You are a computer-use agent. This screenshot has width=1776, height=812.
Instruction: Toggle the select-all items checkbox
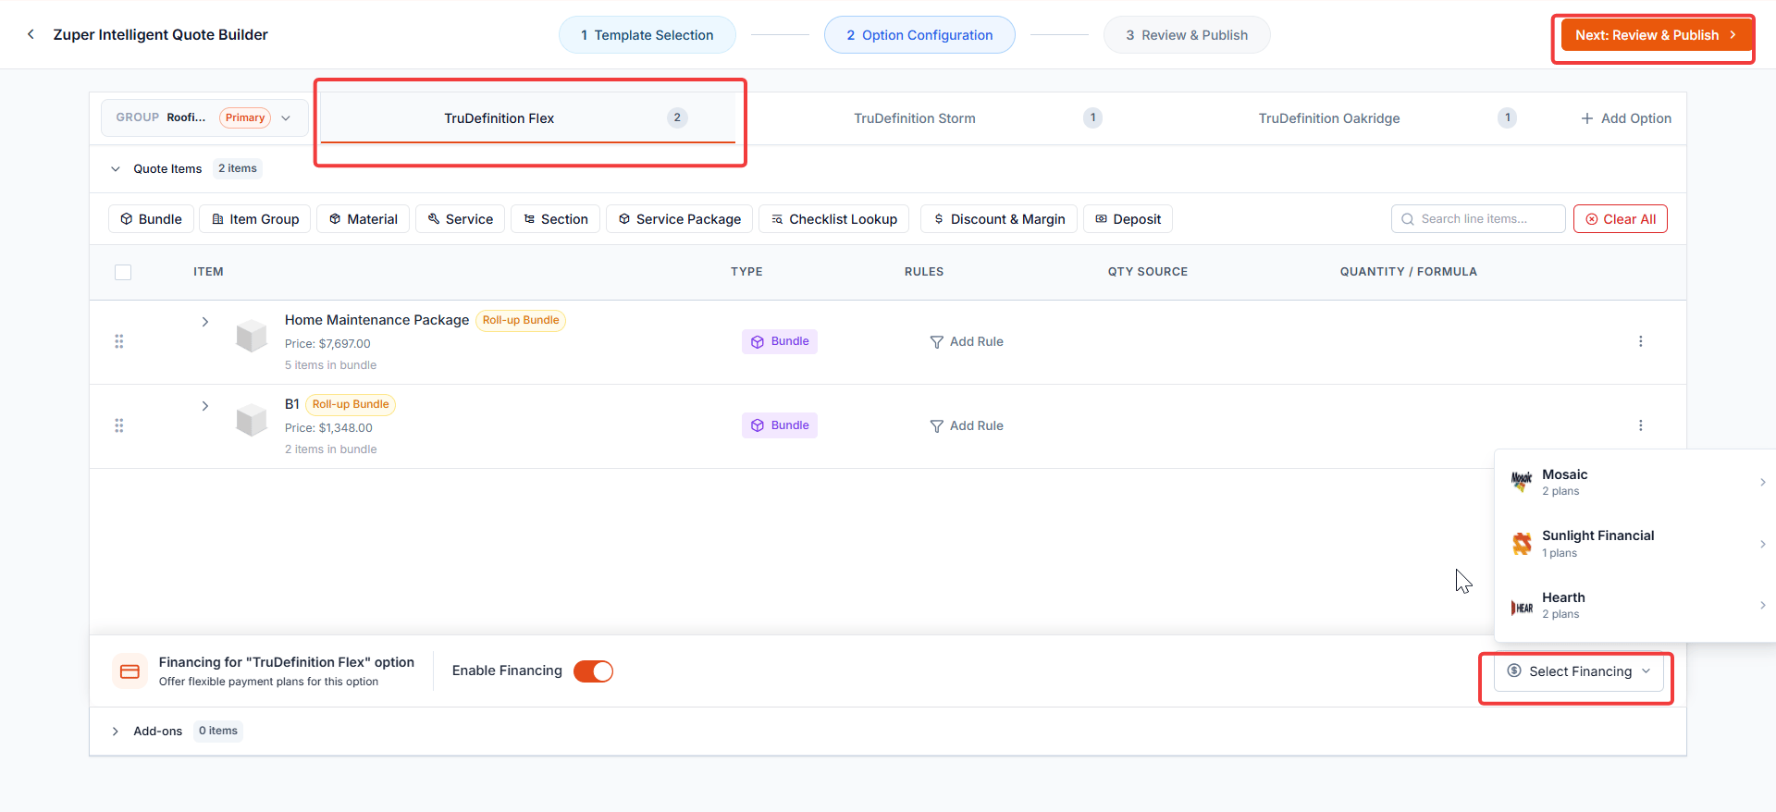(123, 272)
